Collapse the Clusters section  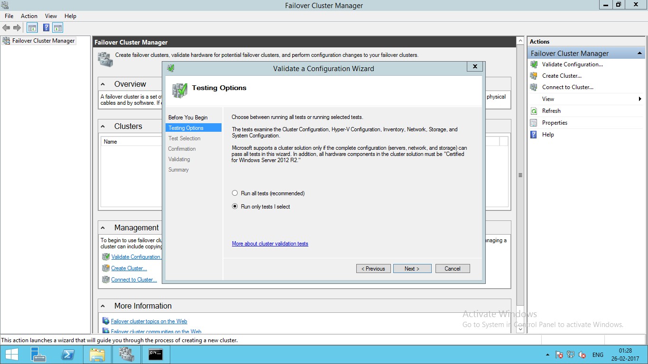click(x=103, y=127)
